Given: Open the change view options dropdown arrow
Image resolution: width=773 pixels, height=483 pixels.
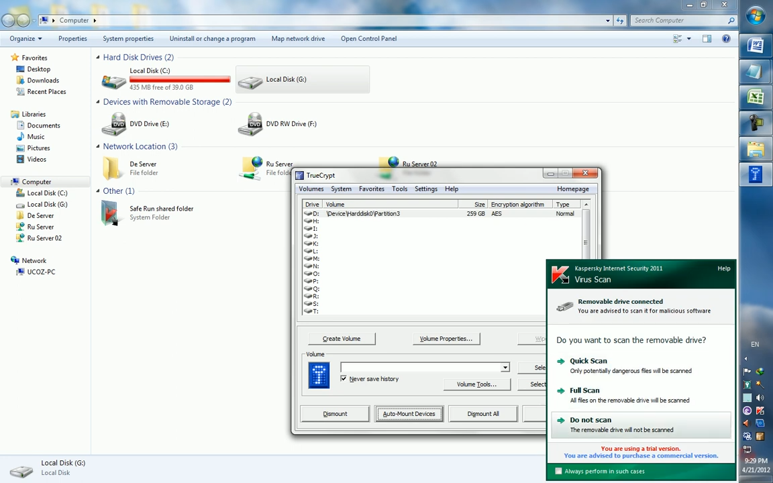Looking at the screenshot, I should pyautogui.click(x=688, y=38).
